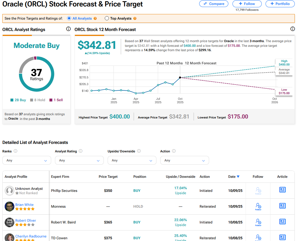Click the info icon beside ORCL Analyst Ratings
Image resolution: width=298 pixels, height=241 pixels.
point(68,29)
